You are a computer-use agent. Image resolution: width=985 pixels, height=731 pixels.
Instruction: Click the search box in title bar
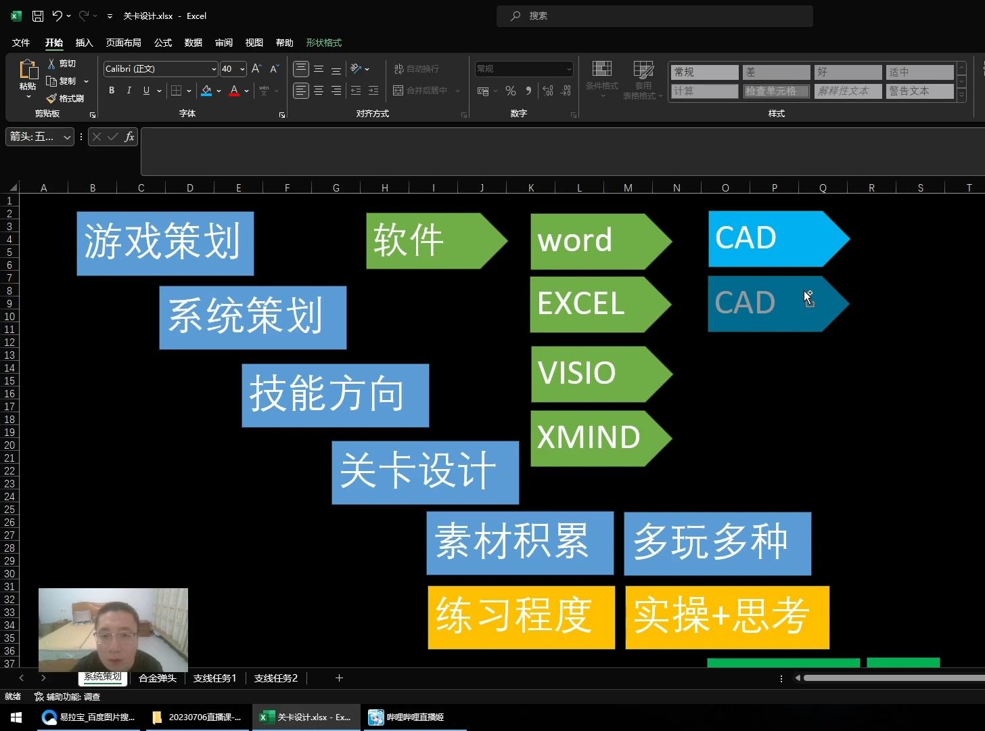(x=655, y=16)
